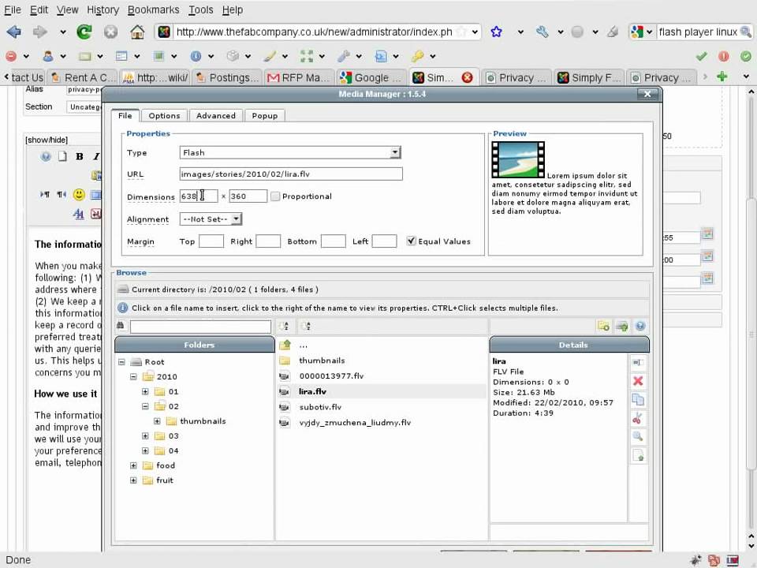
Task: Delete lira.flv using the red X icon
Action: 638,381
